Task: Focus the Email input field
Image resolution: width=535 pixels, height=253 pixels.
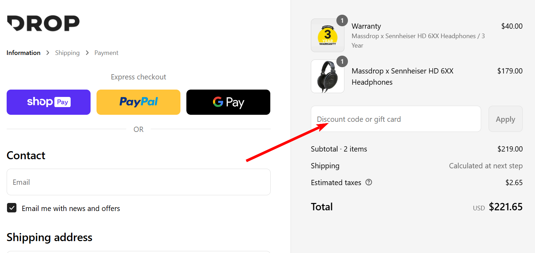Action: click(138, 182)
